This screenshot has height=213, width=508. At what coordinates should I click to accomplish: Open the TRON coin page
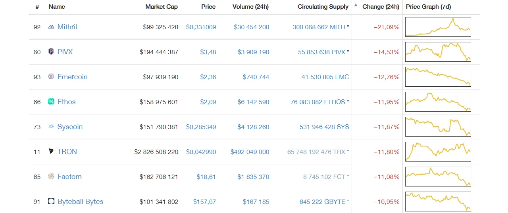(67, 152)
